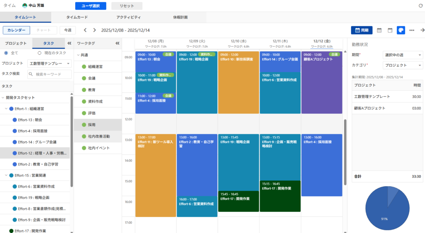Image resolution: width=425 pixels, height=233 pixels.
Task: Click the right arrow icon beside more options
Action: [422, 30]
